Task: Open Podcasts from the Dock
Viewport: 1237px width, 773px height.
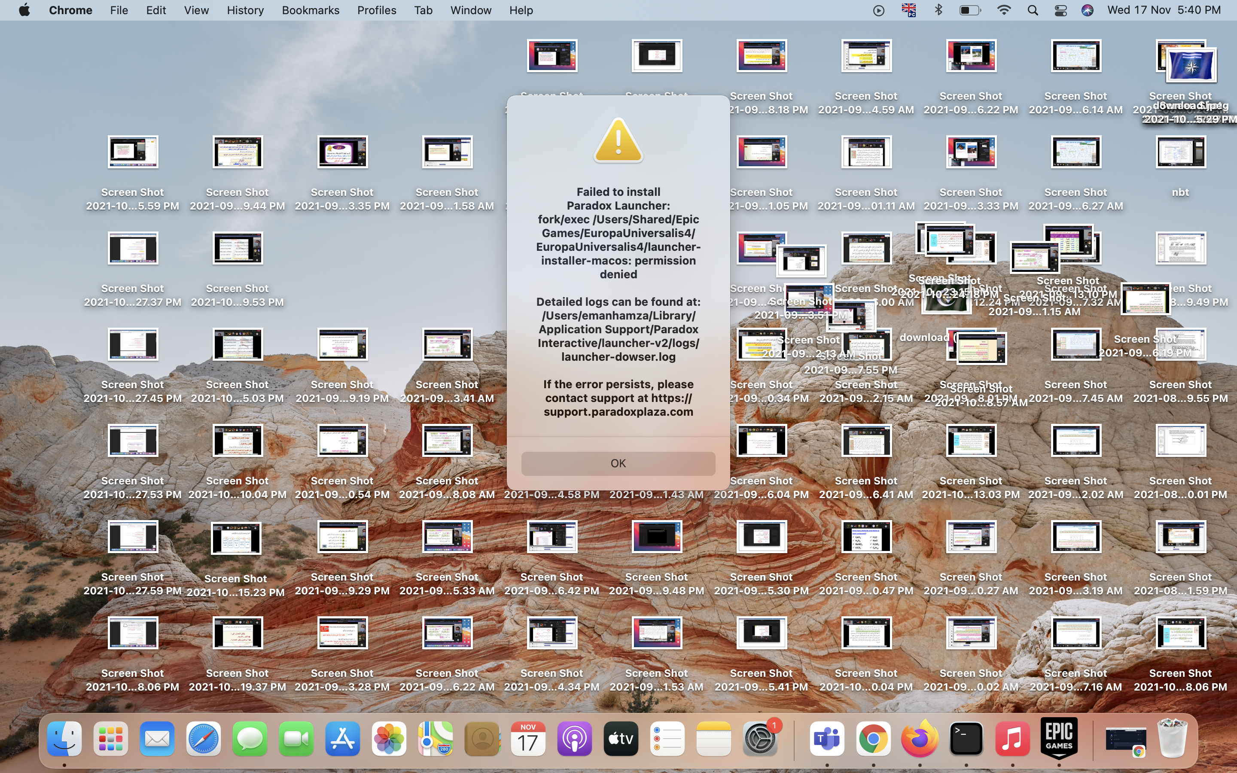Action: [x=575, y=739]
